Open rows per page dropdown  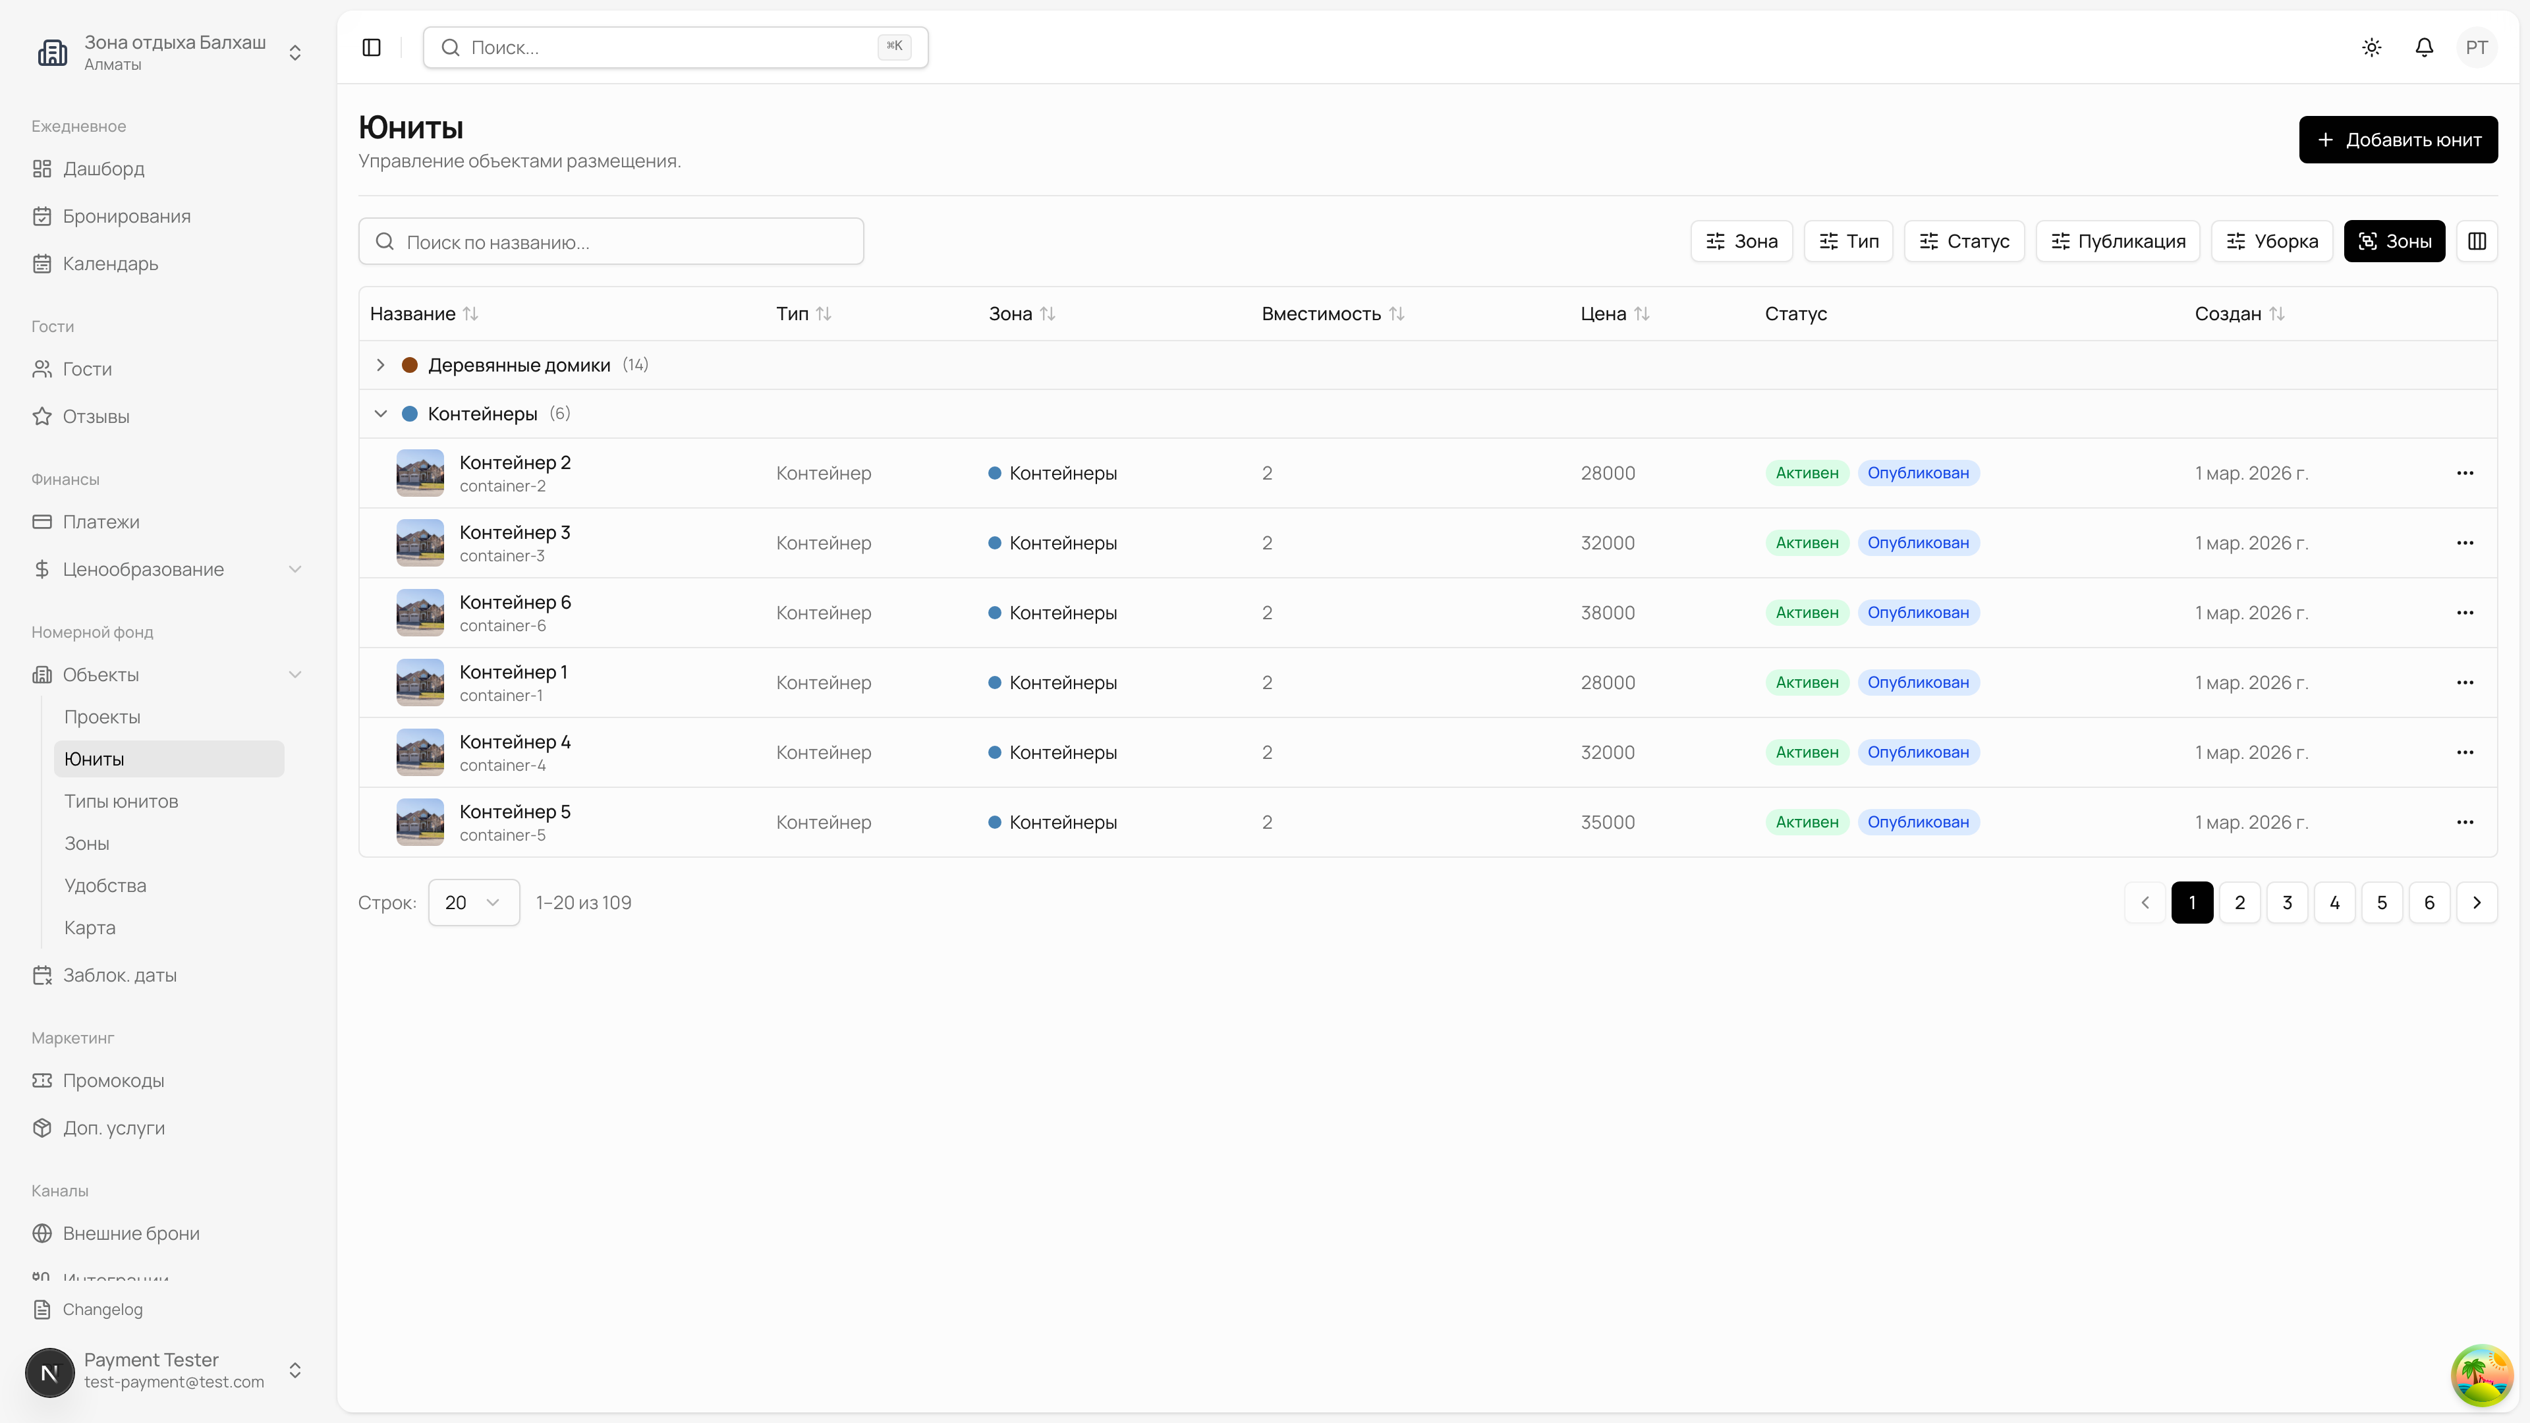(474, 903)
